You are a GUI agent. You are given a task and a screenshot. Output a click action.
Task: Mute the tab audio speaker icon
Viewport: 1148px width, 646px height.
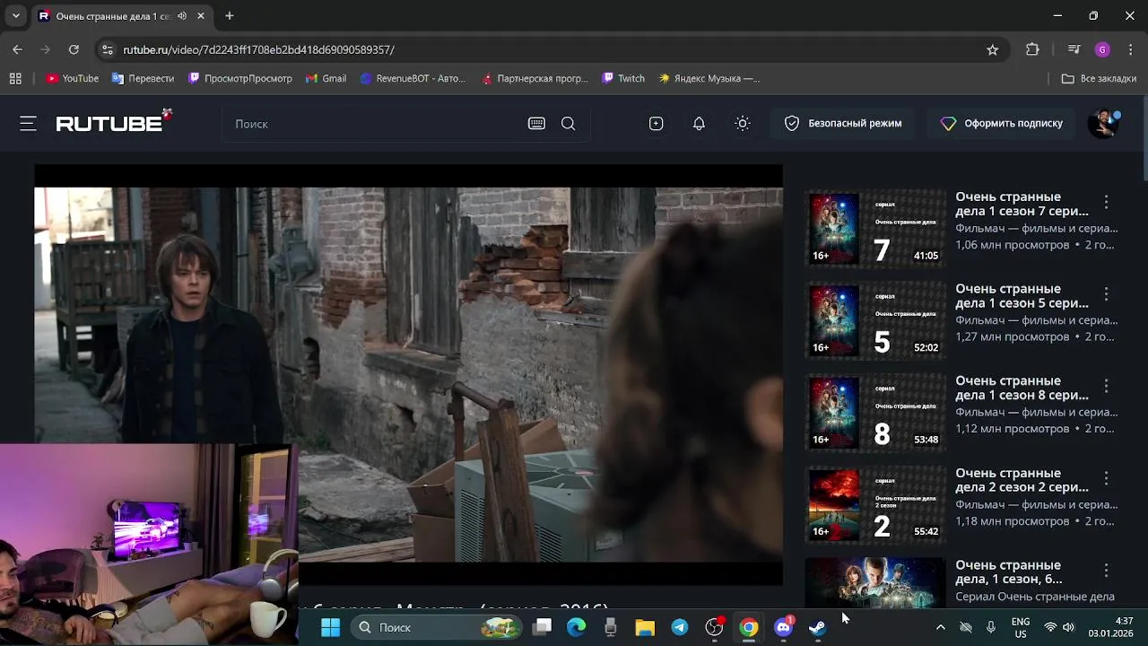pyautogui.click(x=182, y=16)
